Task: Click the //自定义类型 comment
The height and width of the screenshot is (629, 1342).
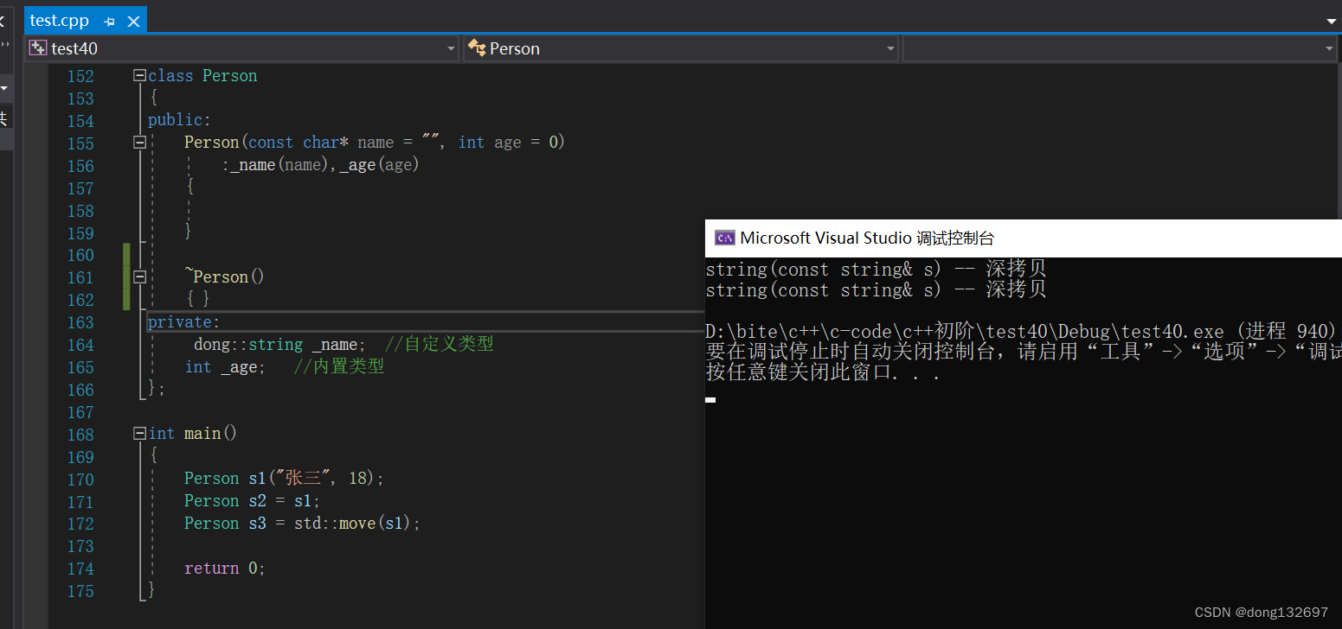Action: [439, 344]
